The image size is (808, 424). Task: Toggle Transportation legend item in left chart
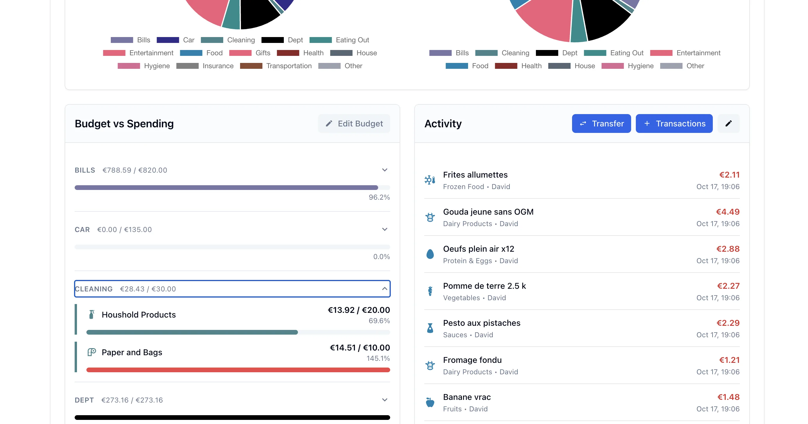click(276, 66)
